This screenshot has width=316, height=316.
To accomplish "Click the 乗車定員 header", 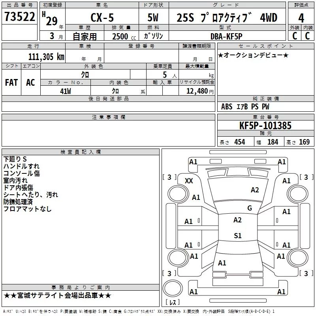I will tap(162, 66).
